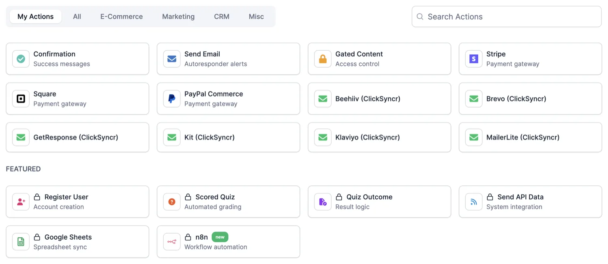
Task: Click the lock icon beside Register User
Action: pyautogui.click(x=37, y=197)
